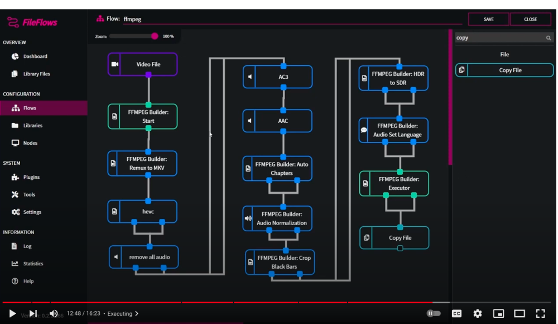Click the AAC node speaker icon
Viewport: 558px width, 324px height.
(x=249, y=121)
